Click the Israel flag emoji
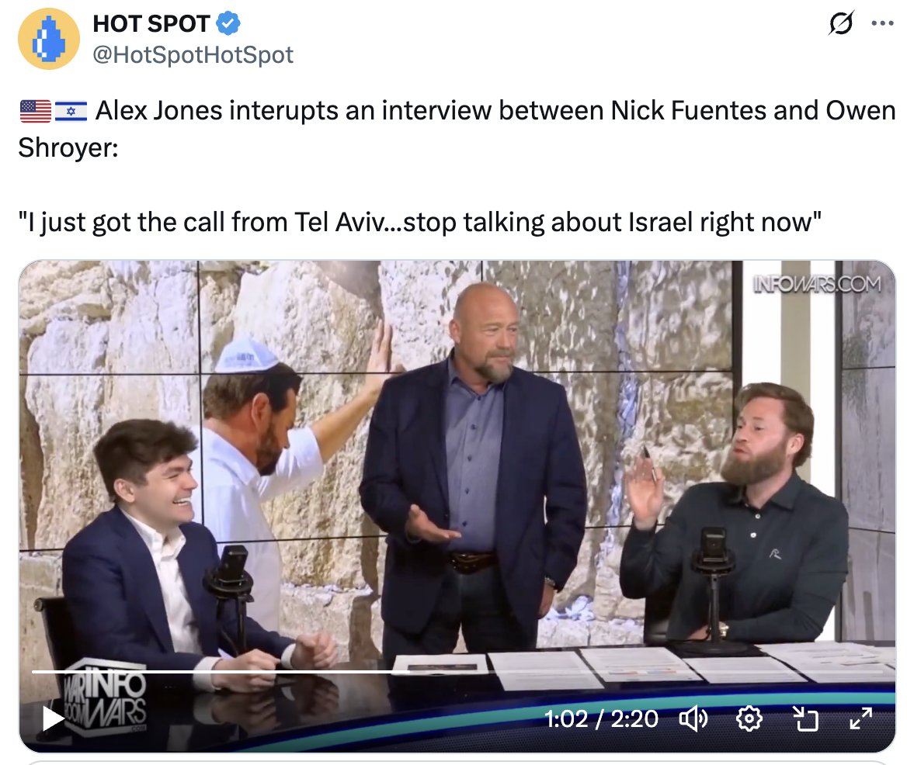 point(71,111)
